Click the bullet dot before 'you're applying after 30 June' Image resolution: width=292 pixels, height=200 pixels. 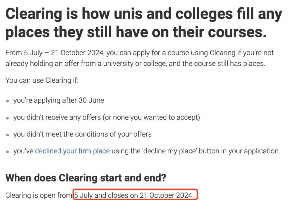(x=8, y=101)
